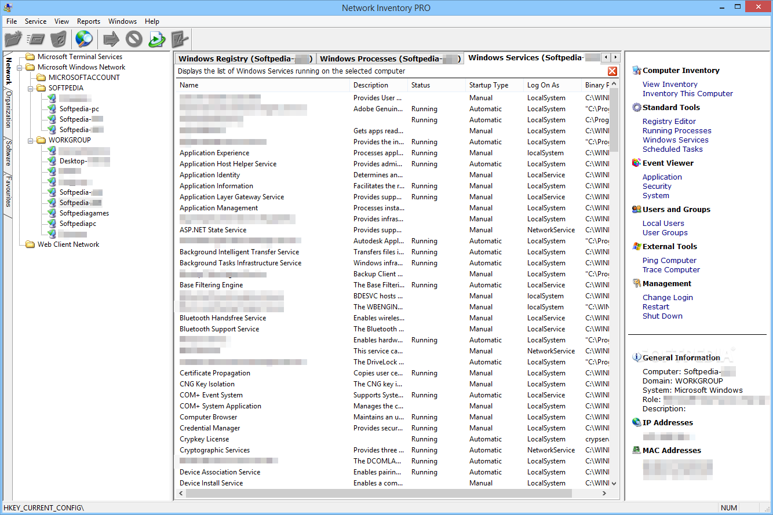Switch to the Windows Registry tab
The height and width of the screenshot is (515, 773).
coord(246,59)
